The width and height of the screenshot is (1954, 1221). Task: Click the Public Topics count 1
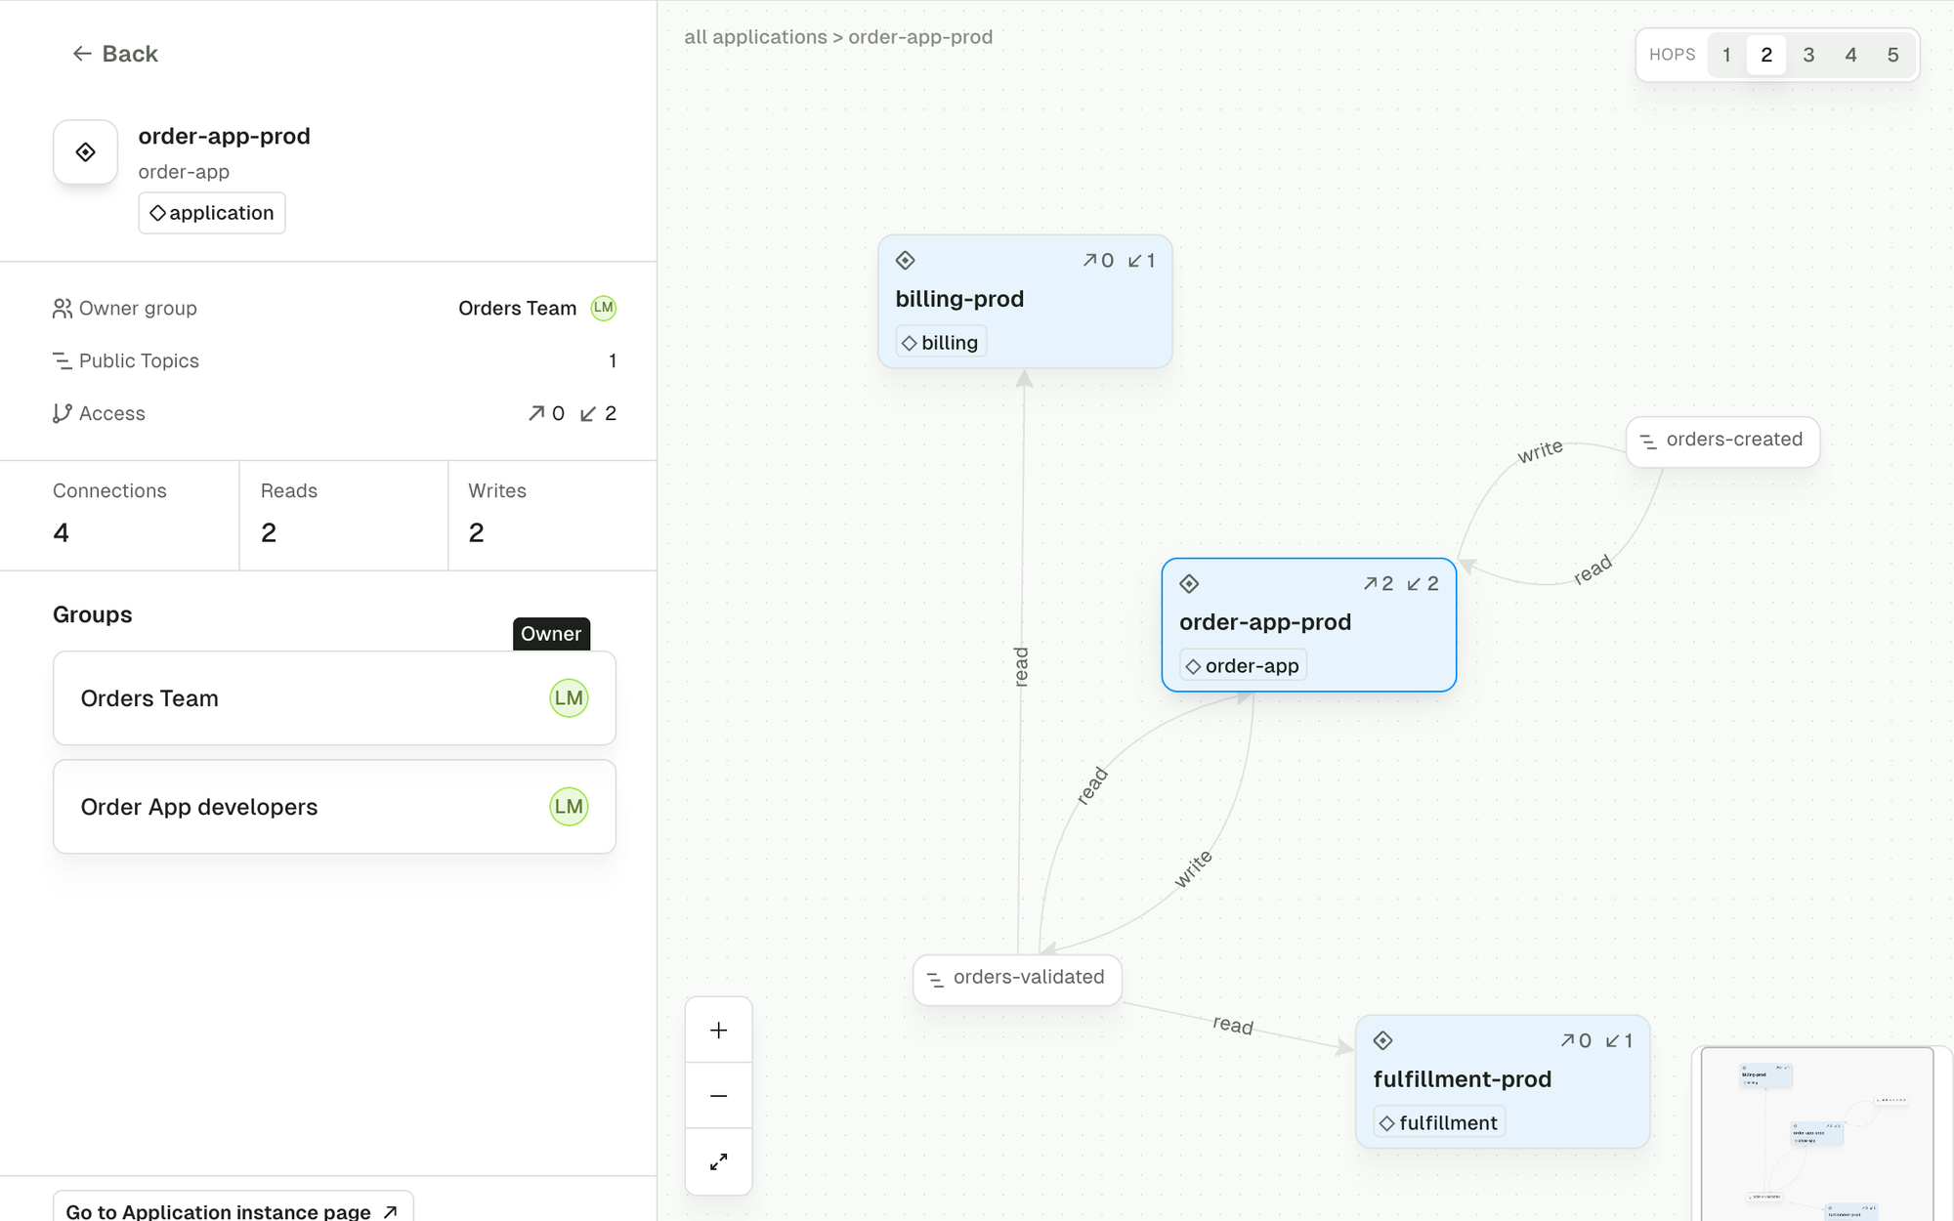click(613, 361)
